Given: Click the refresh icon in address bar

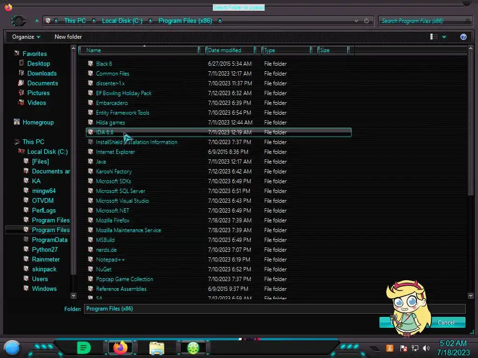Looking at the screenshot, I should (366, 21).
